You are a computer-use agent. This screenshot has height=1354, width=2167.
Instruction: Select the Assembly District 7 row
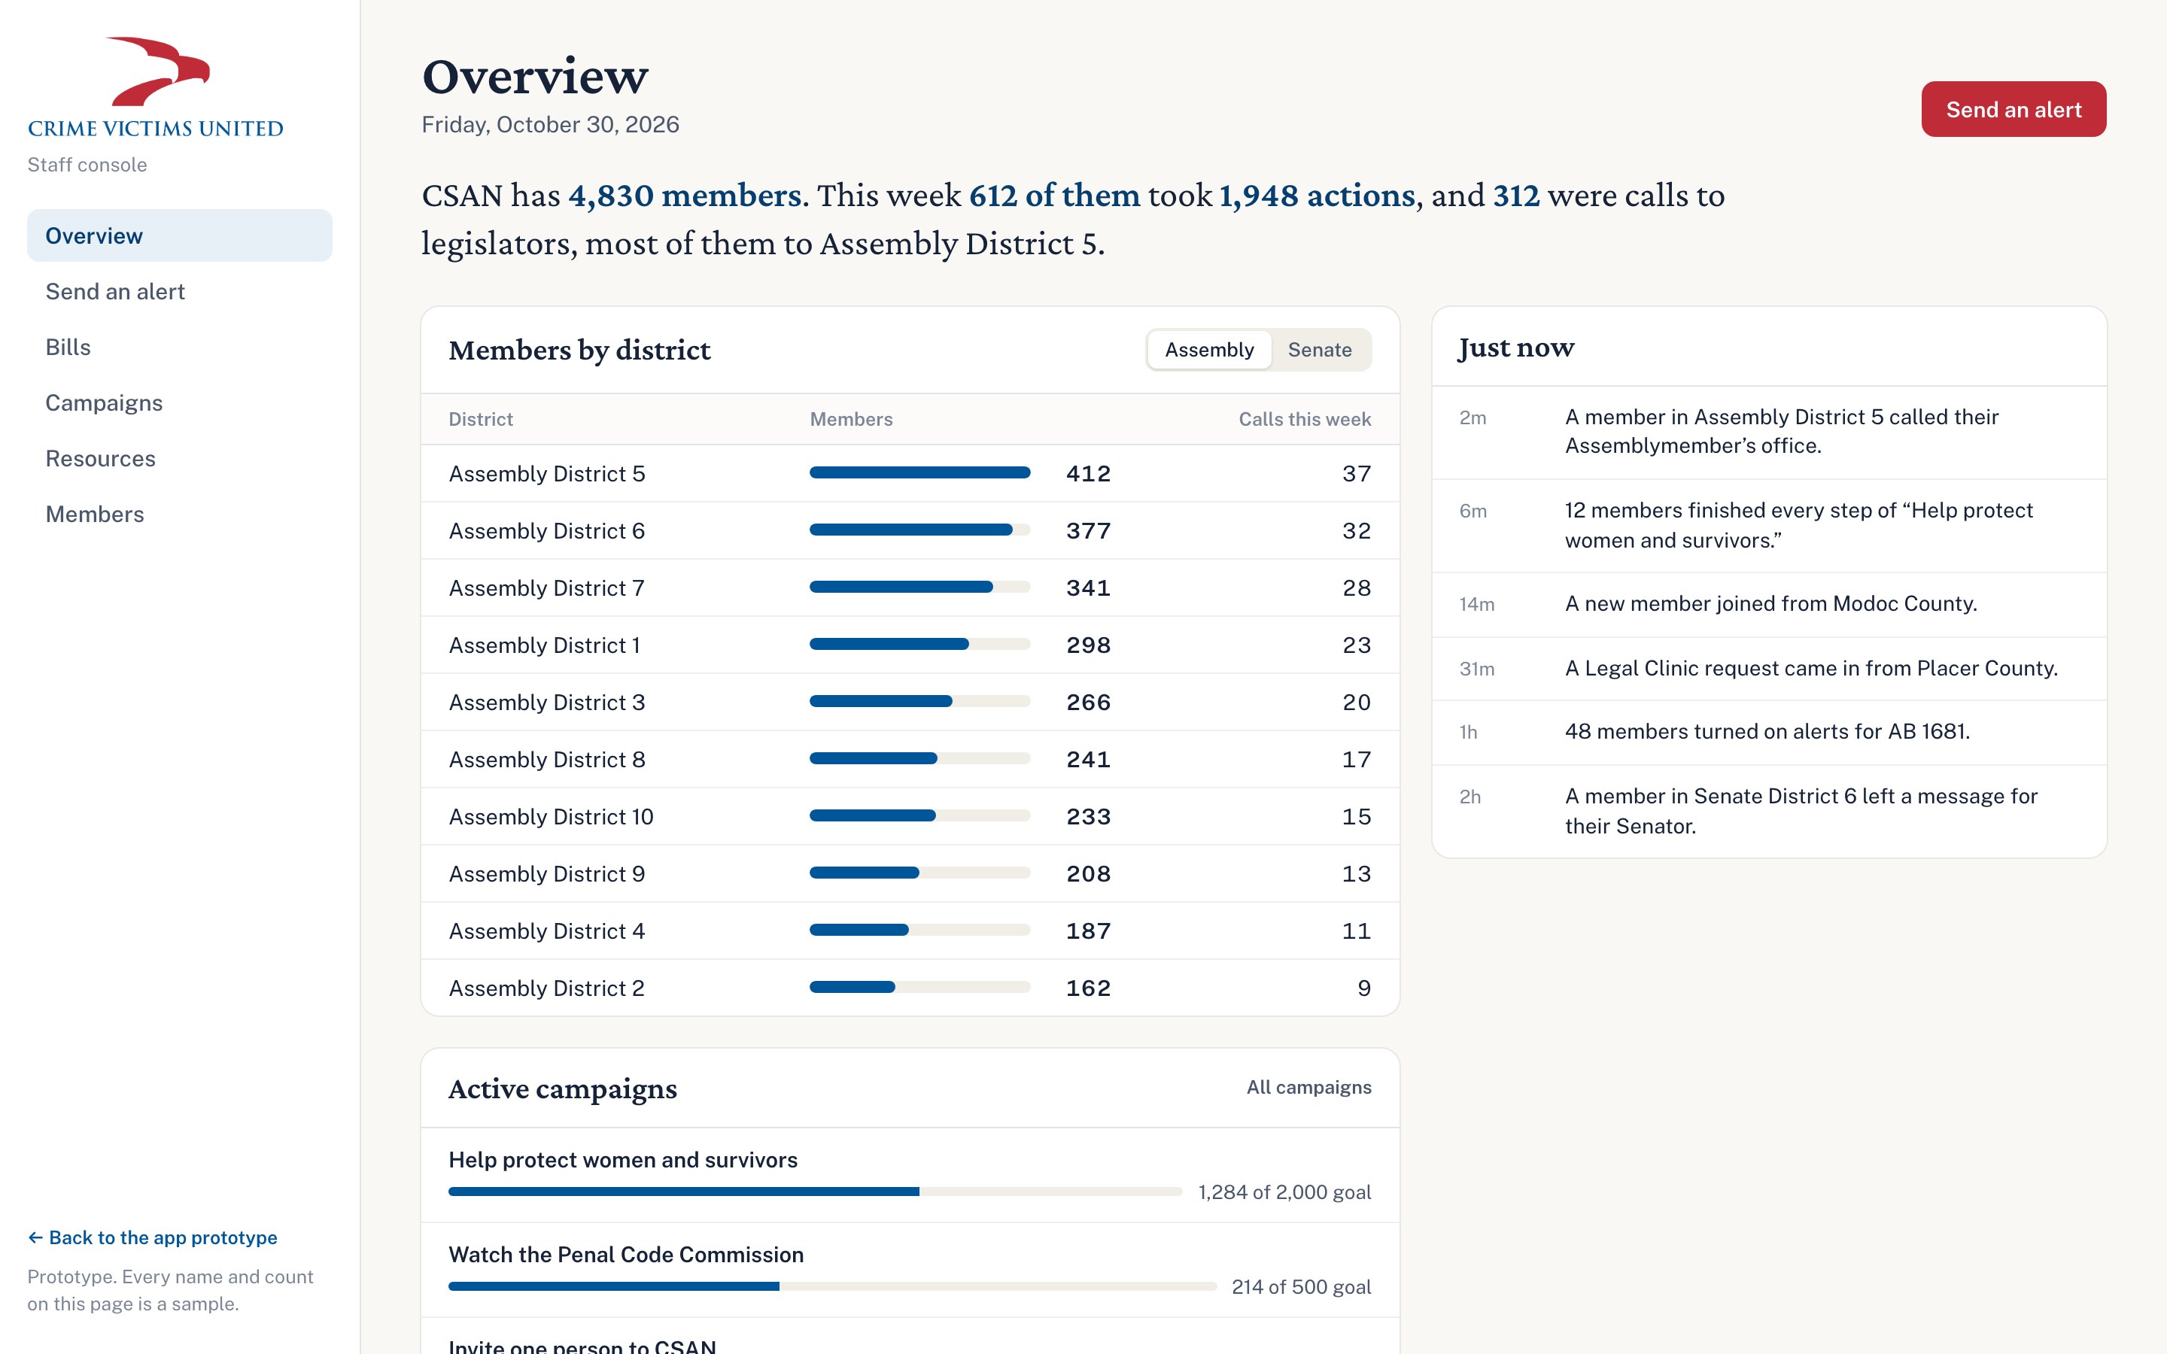coord(910,588)
